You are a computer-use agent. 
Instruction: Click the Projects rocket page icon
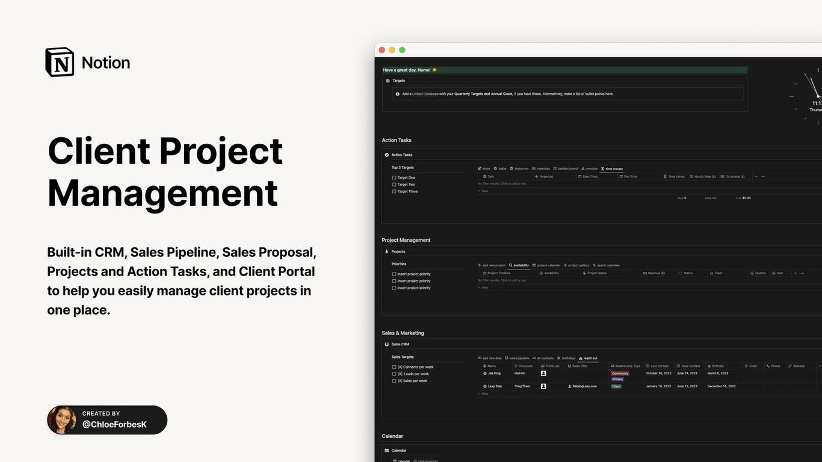point(387,251)
